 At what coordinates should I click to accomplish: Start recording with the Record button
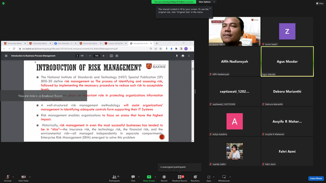[x=164, y=178]
